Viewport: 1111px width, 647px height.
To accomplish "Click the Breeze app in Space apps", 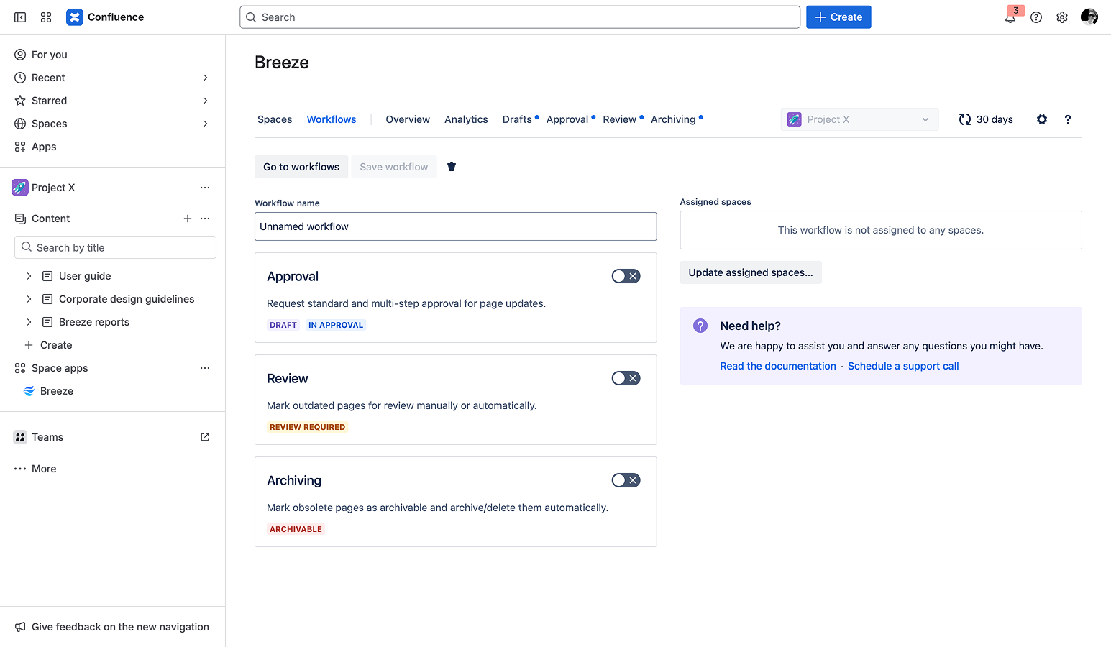I will 57,390.
